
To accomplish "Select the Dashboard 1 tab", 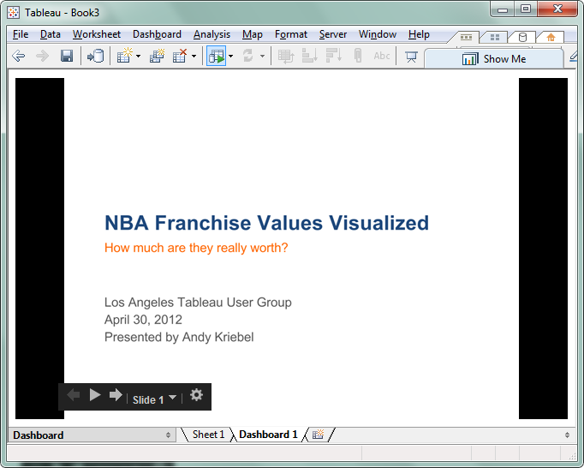I will (268, 435).
